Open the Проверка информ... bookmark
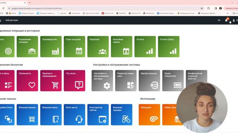 207,13
